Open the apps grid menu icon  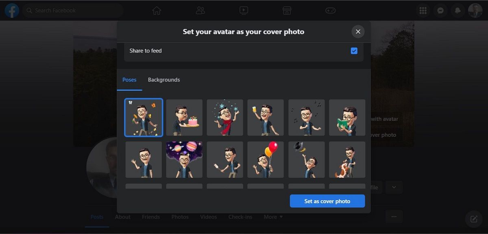click(x=423, y=11)
